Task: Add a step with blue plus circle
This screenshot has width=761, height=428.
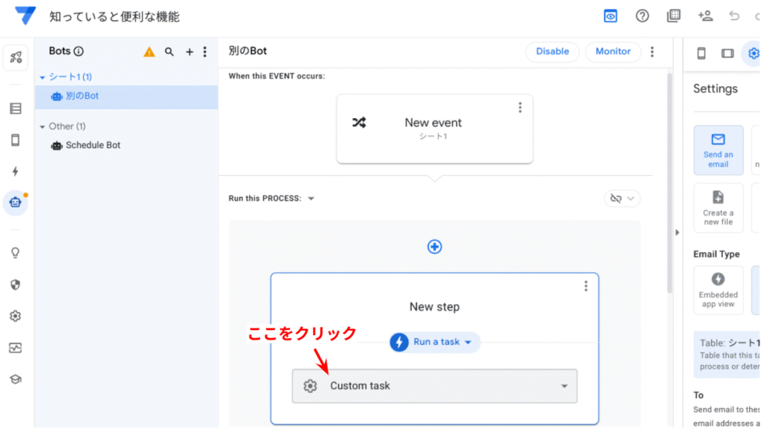Action: click(x=434, y=247)
